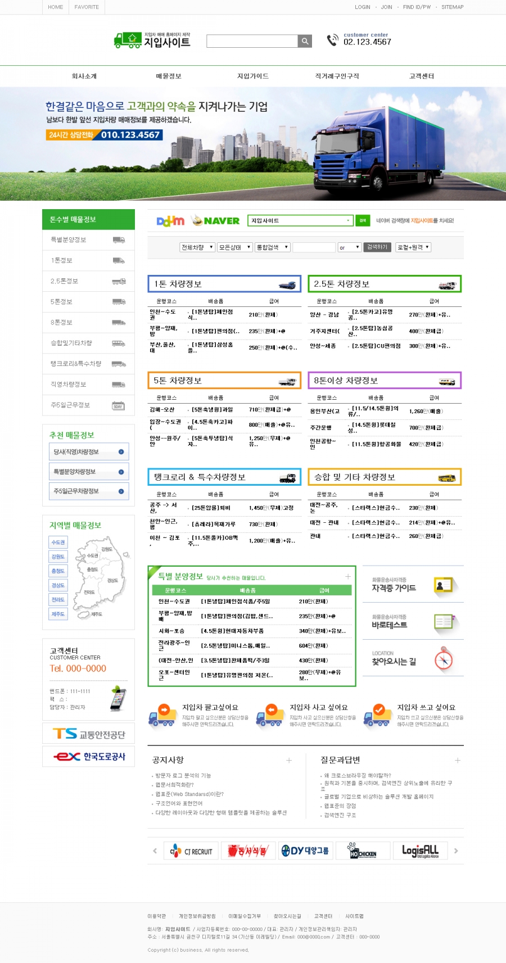Viewport: 506px width, 963px height.
Task: Click the 지입사이트 truck logo
Action: click(152, 40)
